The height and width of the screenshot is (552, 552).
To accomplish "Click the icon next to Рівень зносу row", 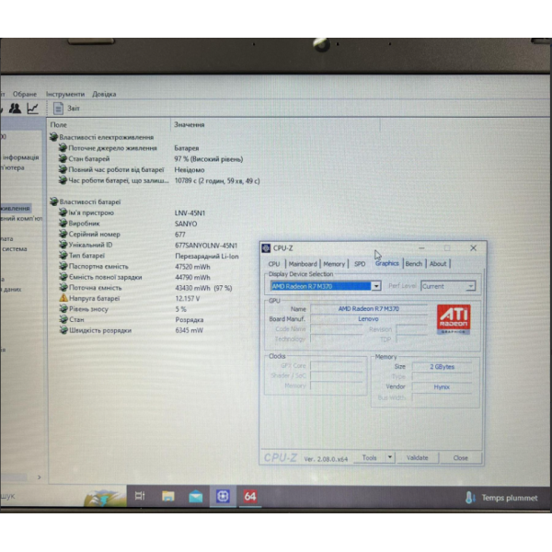I will tap(63, 309).
